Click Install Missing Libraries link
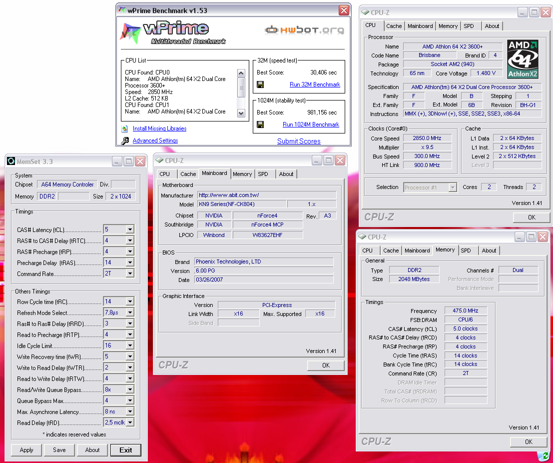The height and width of the screenshot is (463, 553). tap(159, 128)
